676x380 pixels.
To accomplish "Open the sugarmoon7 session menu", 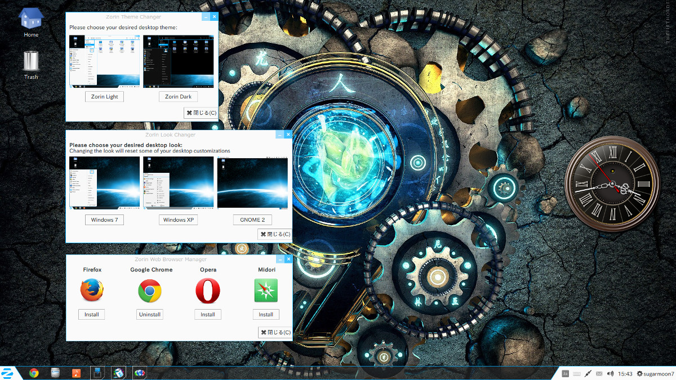I will pos(655,374).
